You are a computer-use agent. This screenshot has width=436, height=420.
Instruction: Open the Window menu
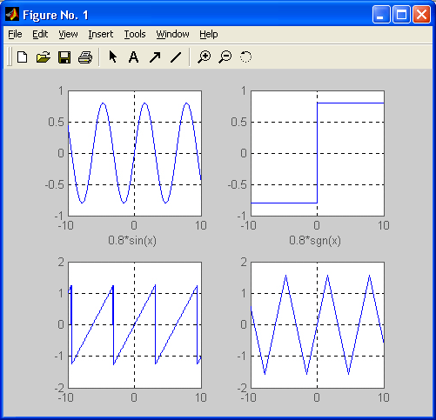coord(172,34)
